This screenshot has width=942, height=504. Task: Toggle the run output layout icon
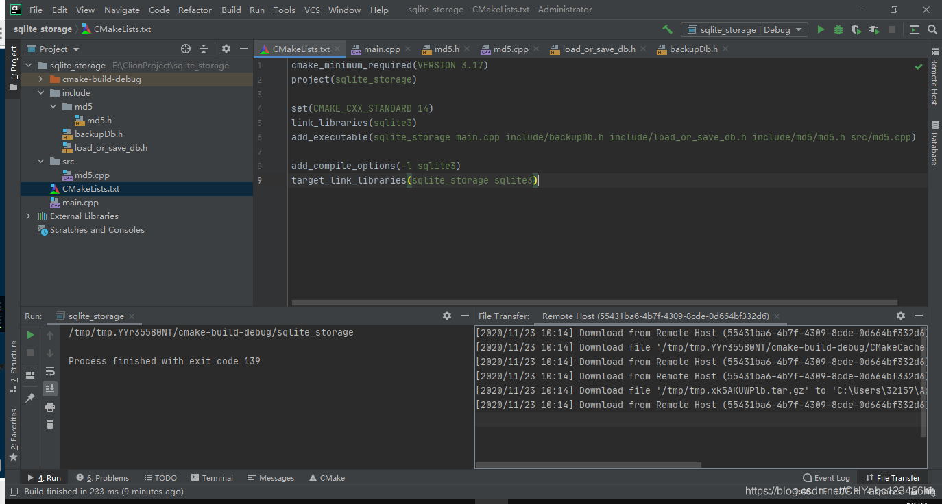30,374
